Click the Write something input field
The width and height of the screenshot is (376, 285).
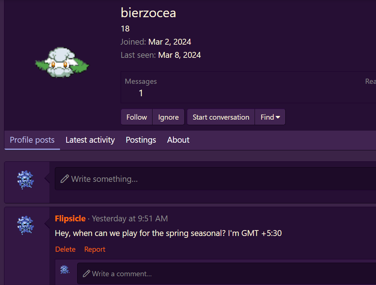pyautogui.click(x=215, y=179)
